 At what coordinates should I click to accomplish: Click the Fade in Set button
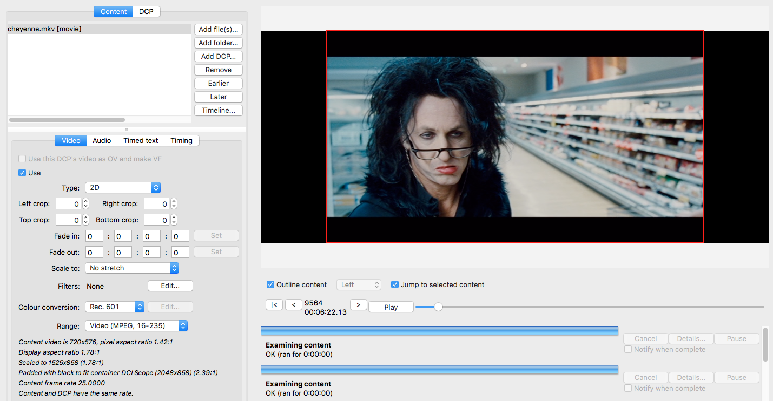[x=216, y=235]
